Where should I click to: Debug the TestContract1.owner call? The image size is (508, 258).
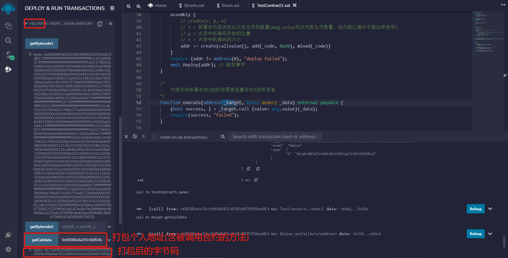tap(475, 209)
